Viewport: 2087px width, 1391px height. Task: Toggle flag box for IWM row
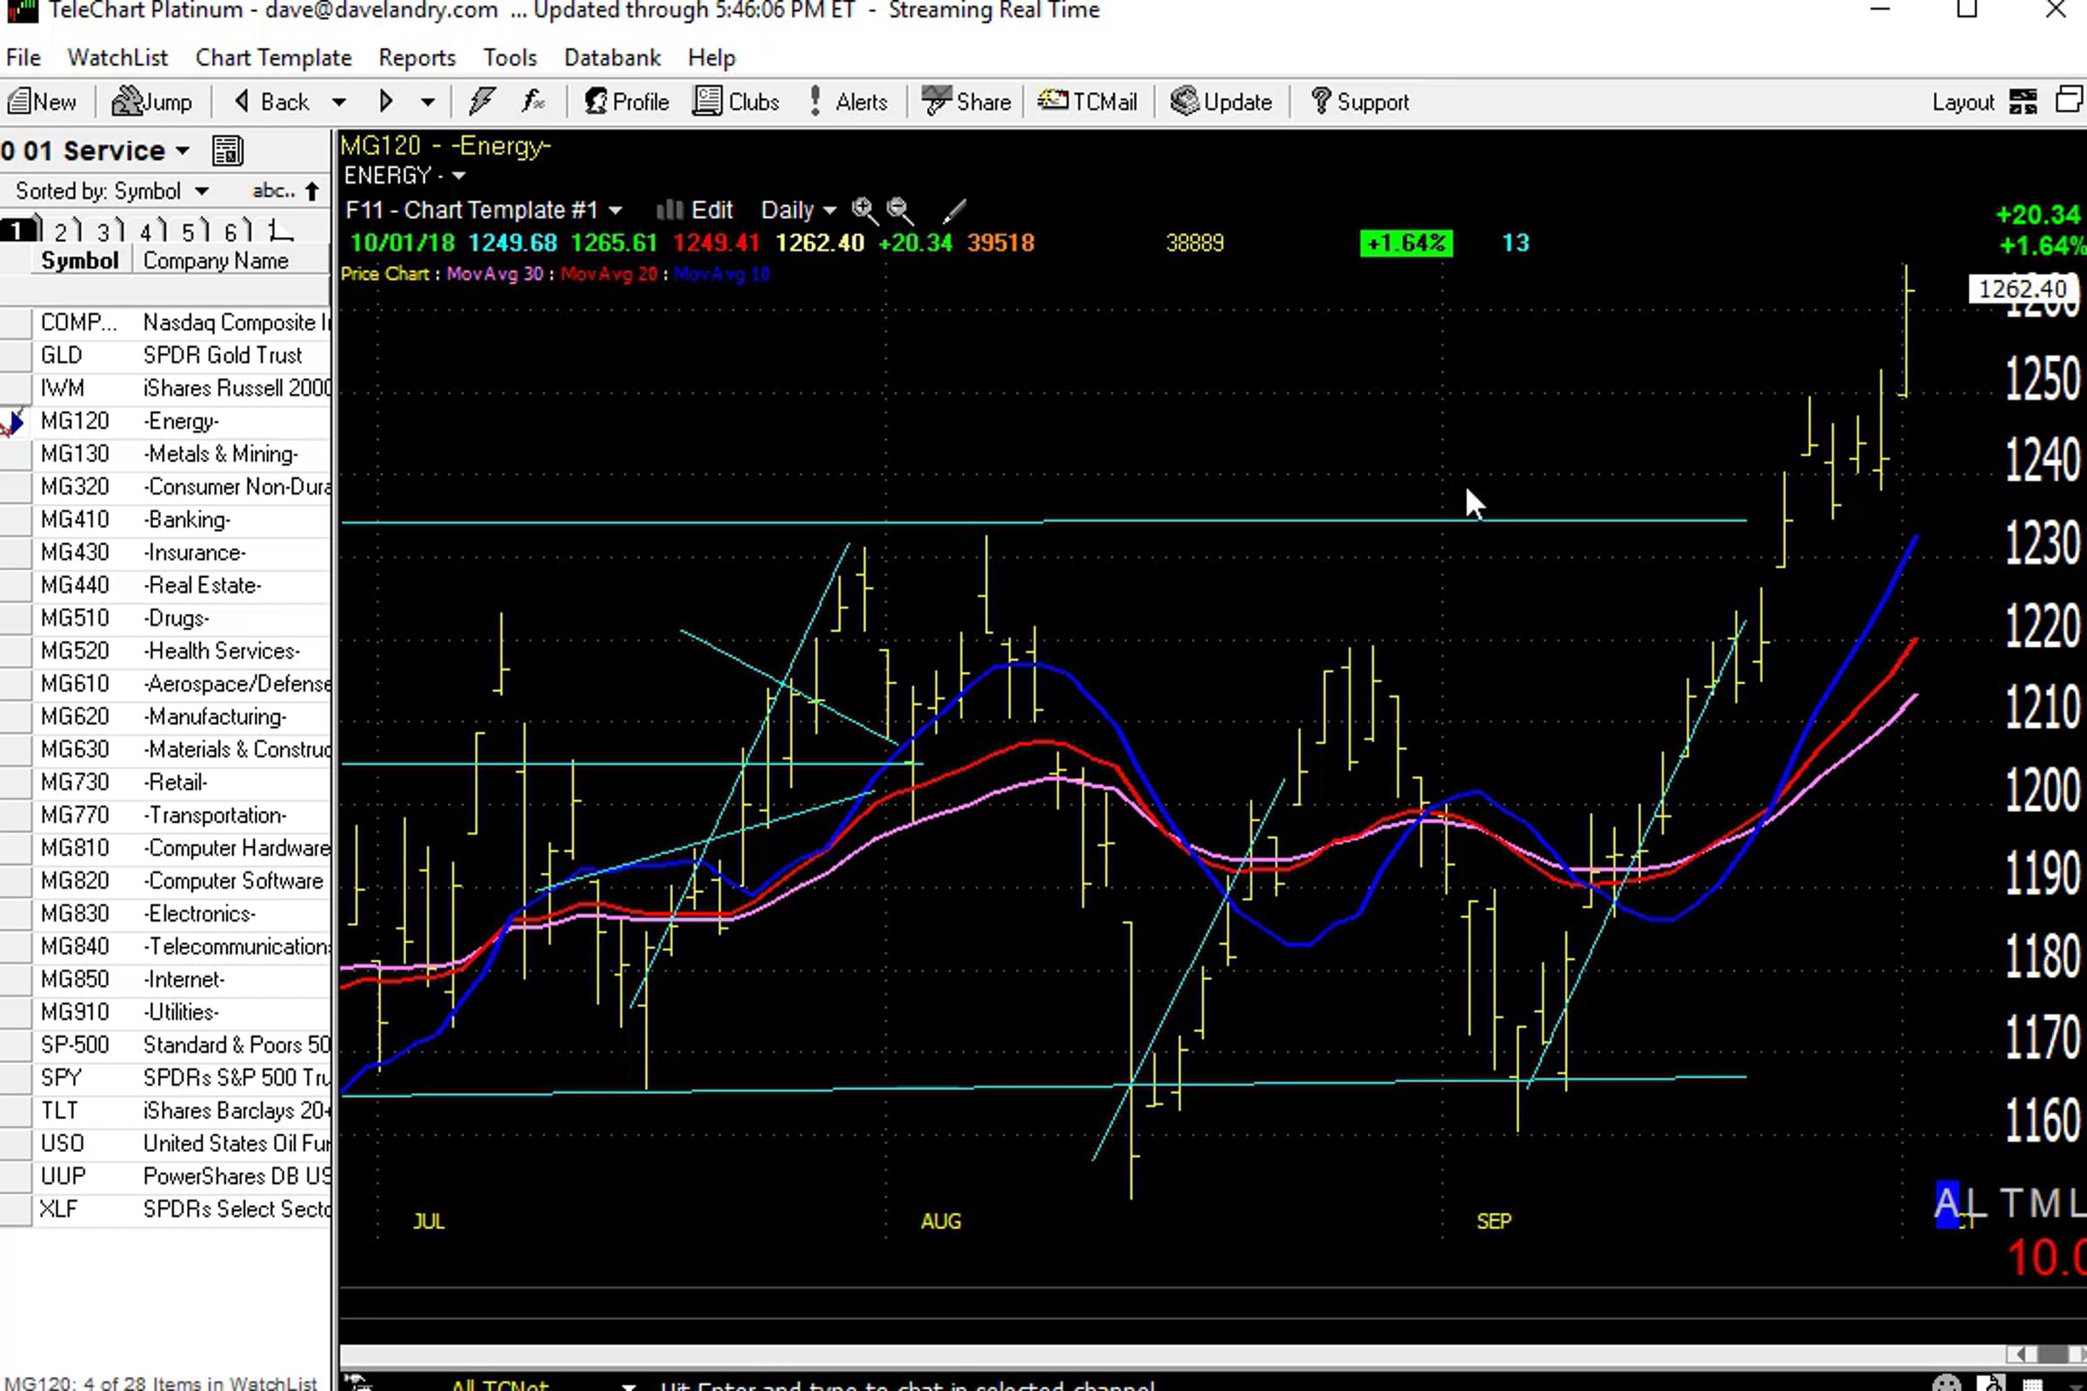16,389
